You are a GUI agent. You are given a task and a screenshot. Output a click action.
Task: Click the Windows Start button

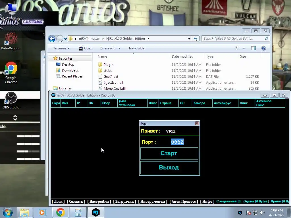coord(7,212)
